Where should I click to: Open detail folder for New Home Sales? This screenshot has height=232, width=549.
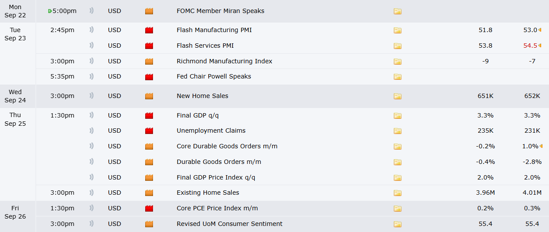(x=397, y=96)
